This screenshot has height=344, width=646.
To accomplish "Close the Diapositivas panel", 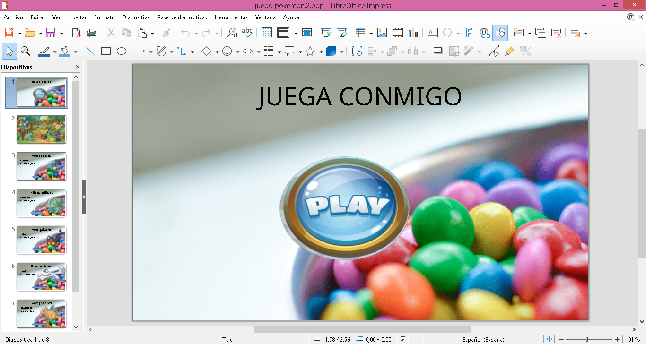I will [x=78, y=67].
